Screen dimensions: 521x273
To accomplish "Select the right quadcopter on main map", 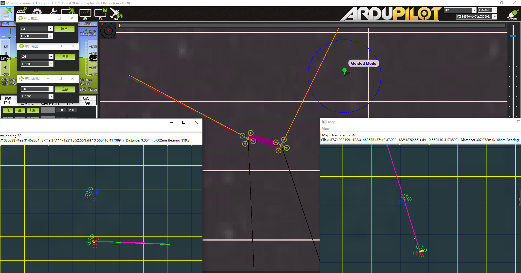I will click(281, 145).
